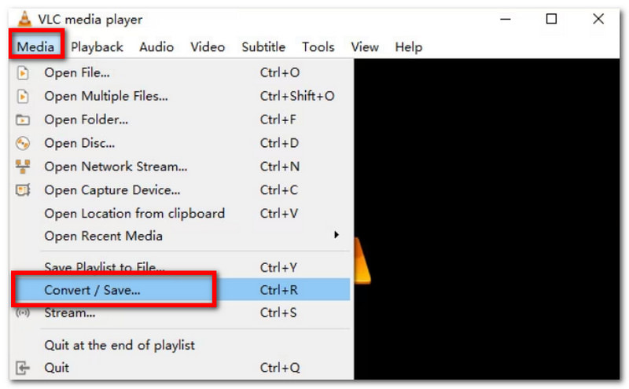Open the Media menu
Viewport: 629px width, 389px height.
coord(35,47)
